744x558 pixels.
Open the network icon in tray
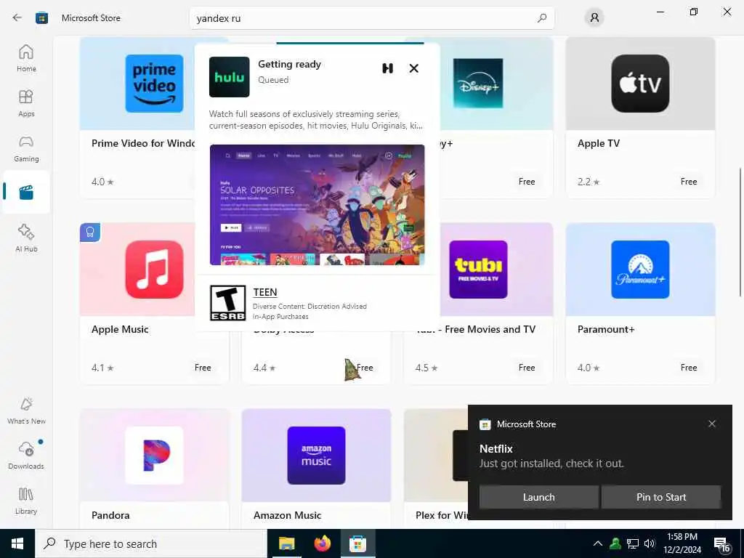[633, 543]
